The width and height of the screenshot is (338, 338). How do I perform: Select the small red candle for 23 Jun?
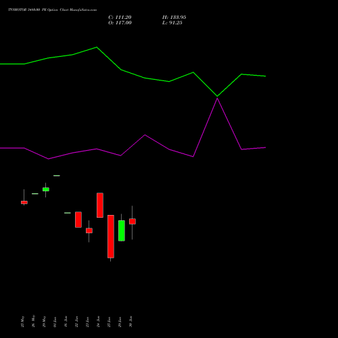click(x=89, y=231)
